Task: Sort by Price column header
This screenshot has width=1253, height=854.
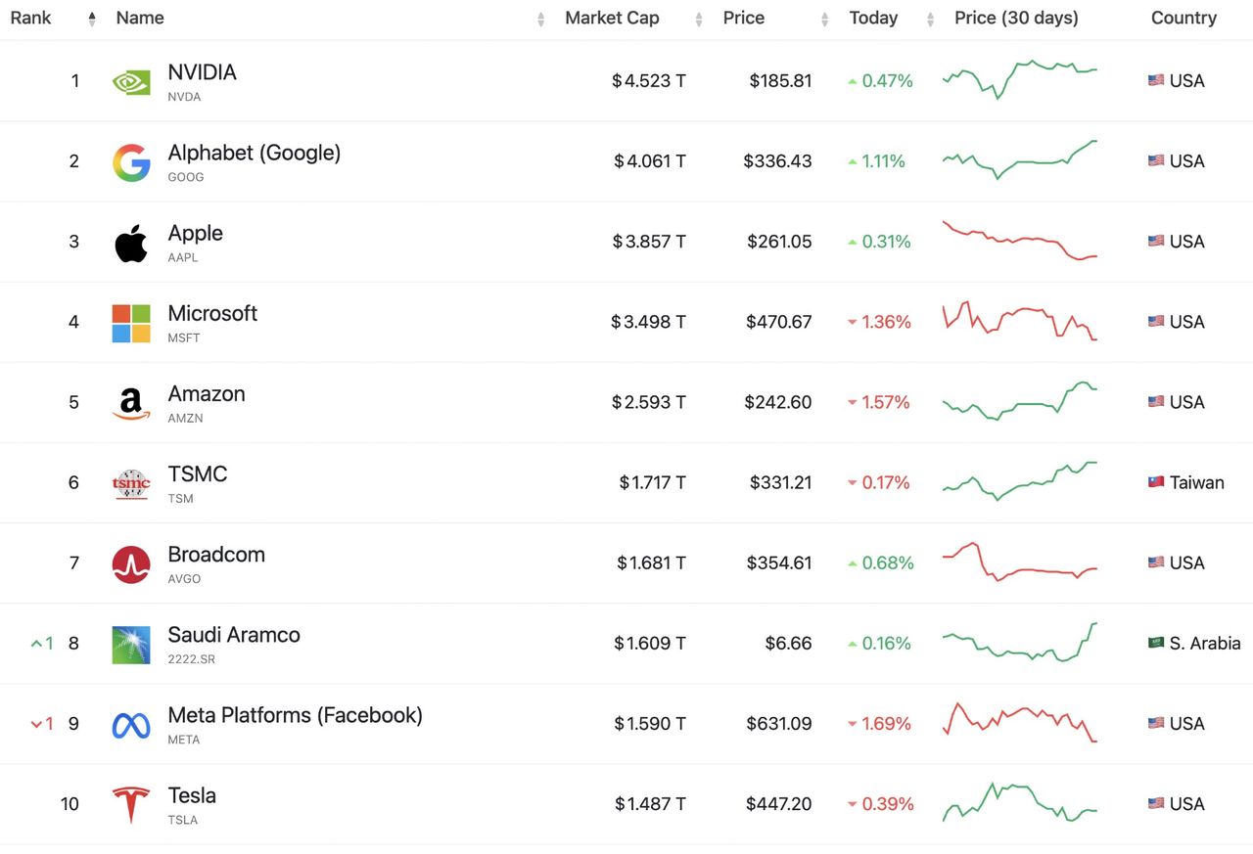Action: pos(744,18)
